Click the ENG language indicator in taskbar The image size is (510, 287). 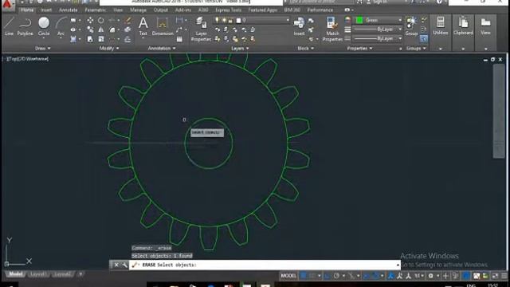pos(471,285)
